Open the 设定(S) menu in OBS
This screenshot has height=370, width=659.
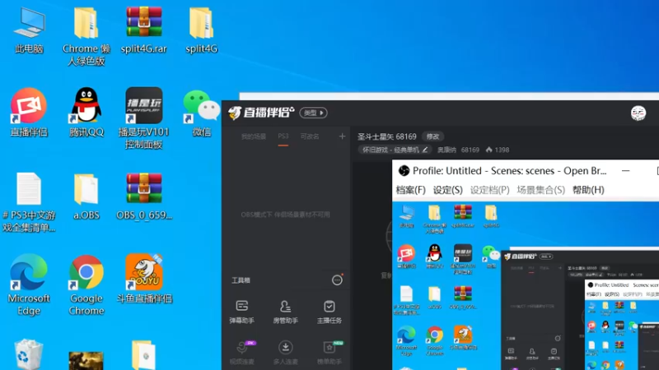[x=447, y=190]
